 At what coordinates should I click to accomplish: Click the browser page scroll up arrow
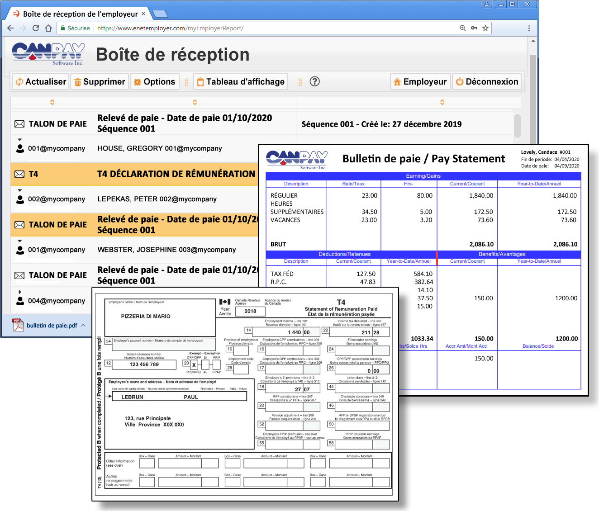coord(532,41)
